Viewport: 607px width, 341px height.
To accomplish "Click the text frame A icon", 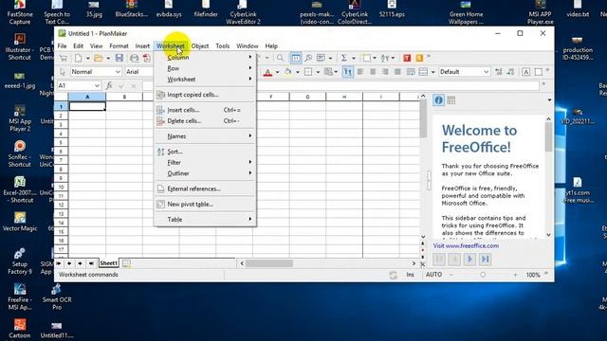I will pos(525,72).
